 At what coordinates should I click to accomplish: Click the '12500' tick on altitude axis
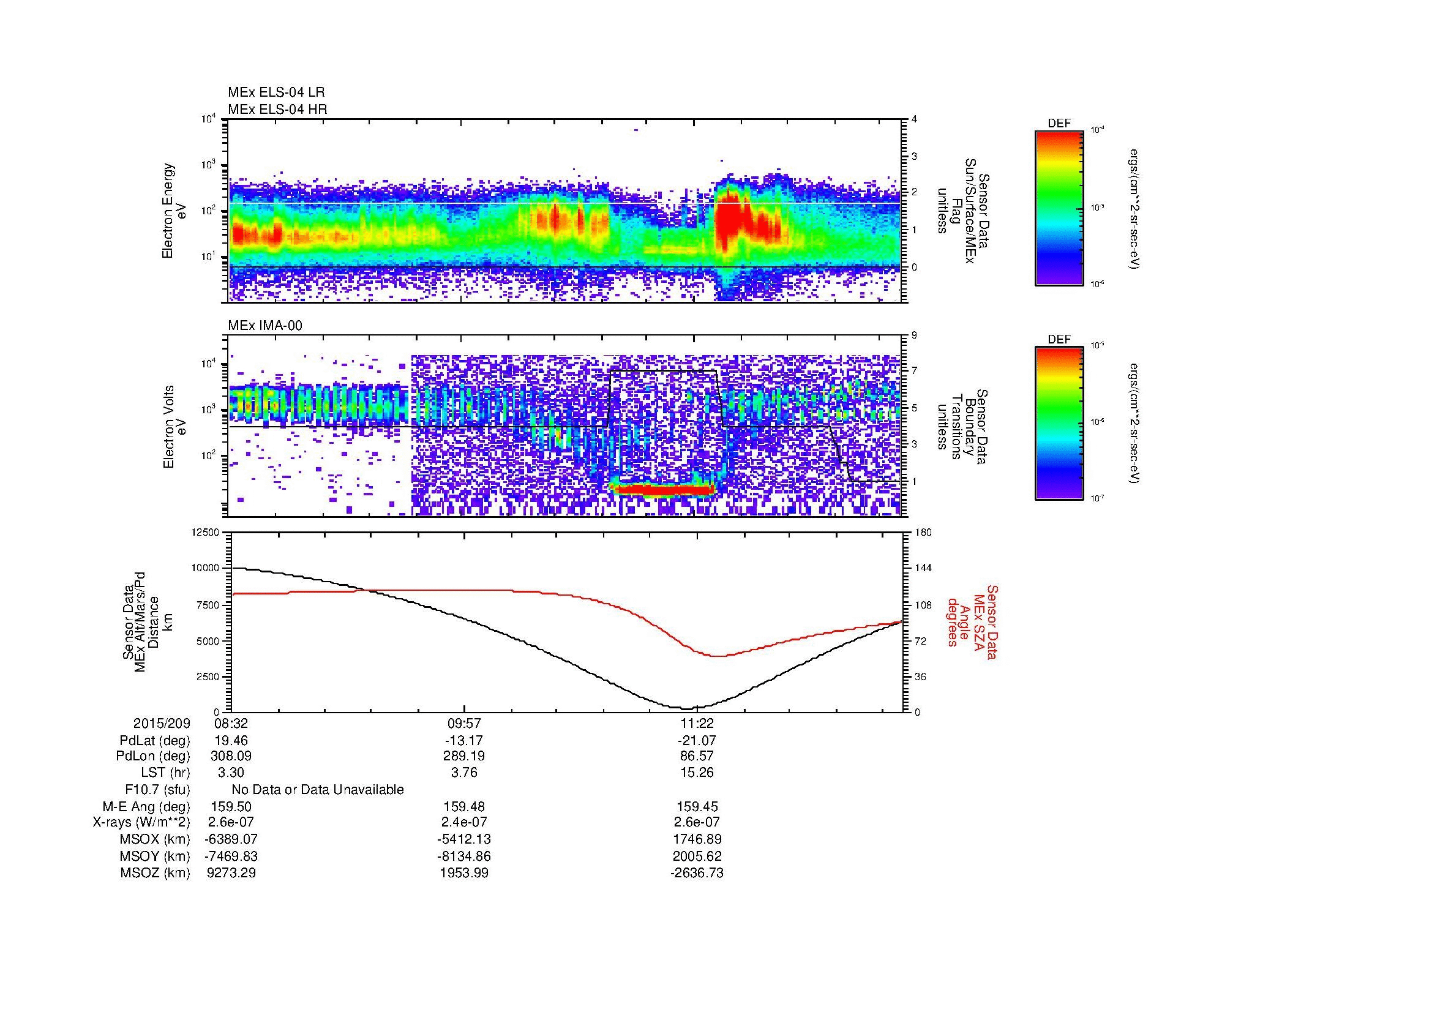tap(206, 533)
